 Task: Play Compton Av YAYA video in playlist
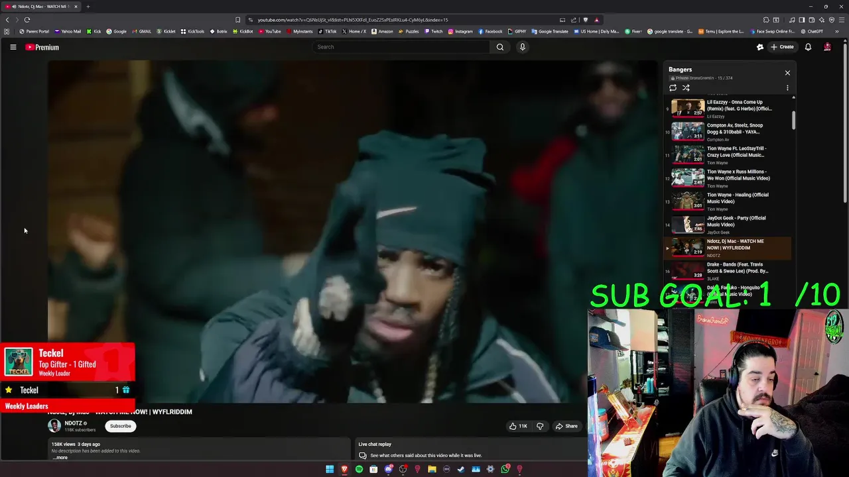coord(728,131)
